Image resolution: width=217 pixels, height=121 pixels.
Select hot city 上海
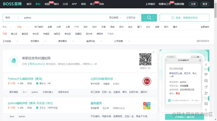[68, 27]
